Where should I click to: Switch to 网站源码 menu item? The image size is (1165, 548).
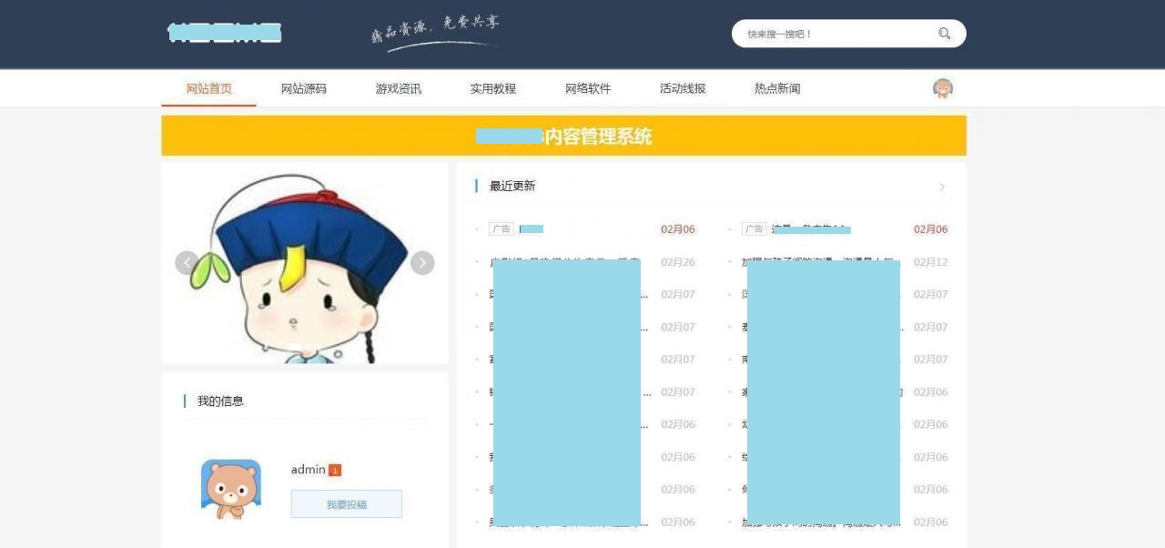coord(303,88)
